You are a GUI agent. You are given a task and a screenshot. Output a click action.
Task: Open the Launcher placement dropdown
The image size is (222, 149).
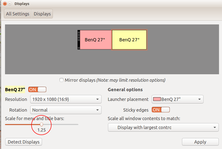click(177, 99)
